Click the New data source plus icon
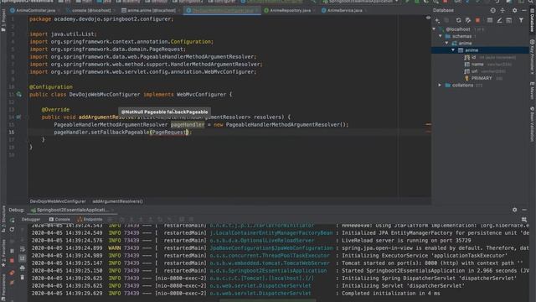 437,20
